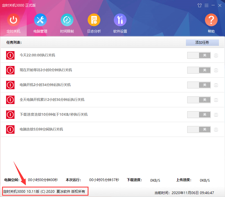
Task: Click red power icon for 下载速度连续10分钟 task
Action: coord(10,115)
